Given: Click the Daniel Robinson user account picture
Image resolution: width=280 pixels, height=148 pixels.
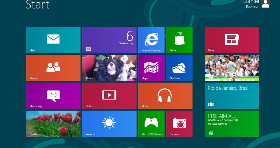Looking at the screenshot, I should 265,4.
